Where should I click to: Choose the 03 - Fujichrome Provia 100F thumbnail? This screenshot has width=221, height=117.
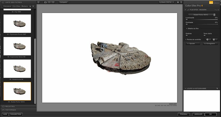click(17, 24)
